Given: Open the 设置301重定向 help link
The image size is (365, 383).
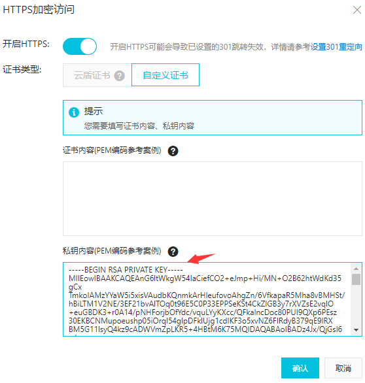Looking at the screenshot, I should point(336,46).
